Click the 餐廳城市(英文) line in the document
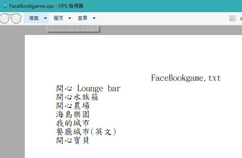Screen dimensions: 242x158 click(x=86, y=132)
